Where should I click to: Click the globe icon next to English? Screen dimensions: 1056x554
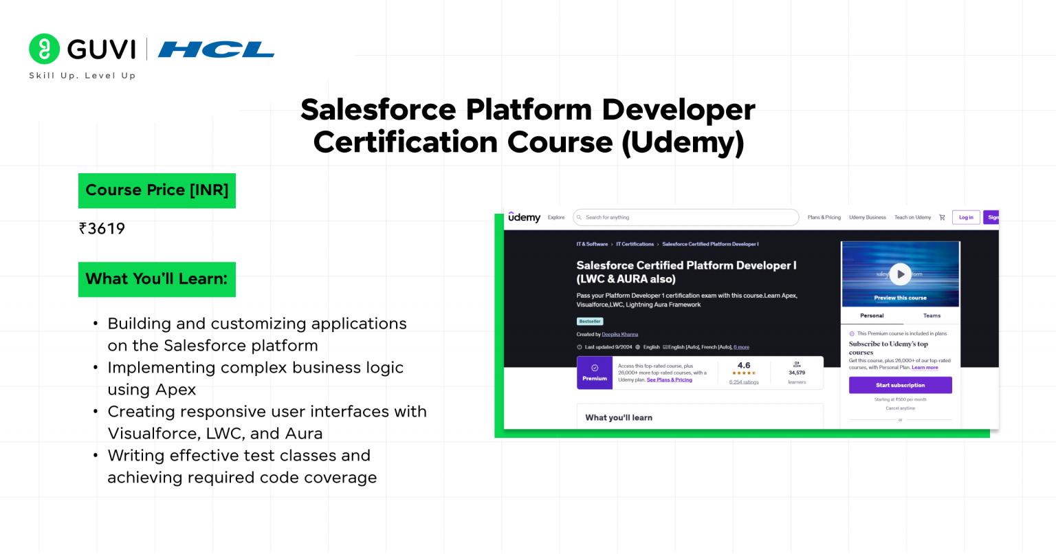pos(638,347)
